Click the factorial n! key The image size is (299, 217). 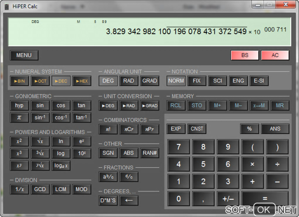[108, 129]
